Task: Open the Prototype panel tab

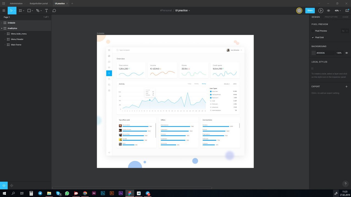Action: 331,17
